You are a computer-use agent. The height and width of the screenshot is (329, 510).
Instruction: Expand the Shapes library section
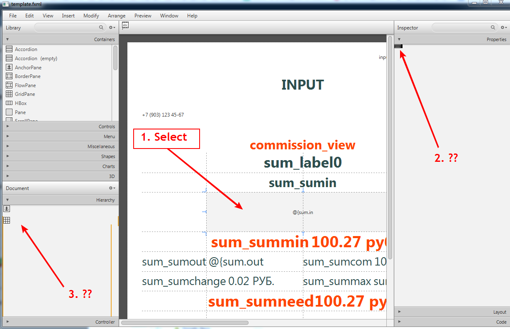pos(61,156)
